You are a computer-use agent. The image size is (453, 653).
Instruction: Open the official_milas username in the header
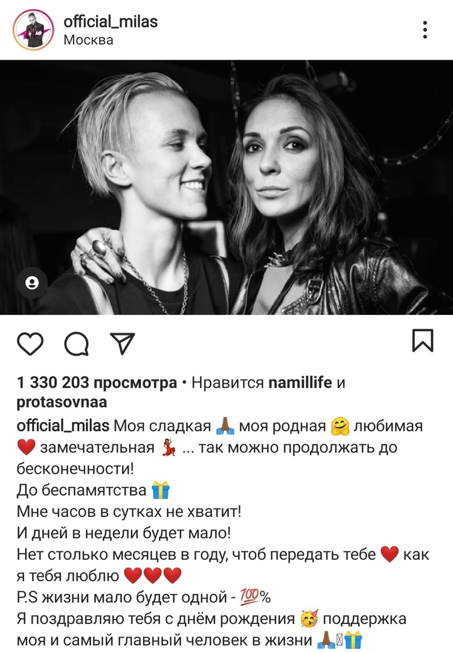click(111, 22)
